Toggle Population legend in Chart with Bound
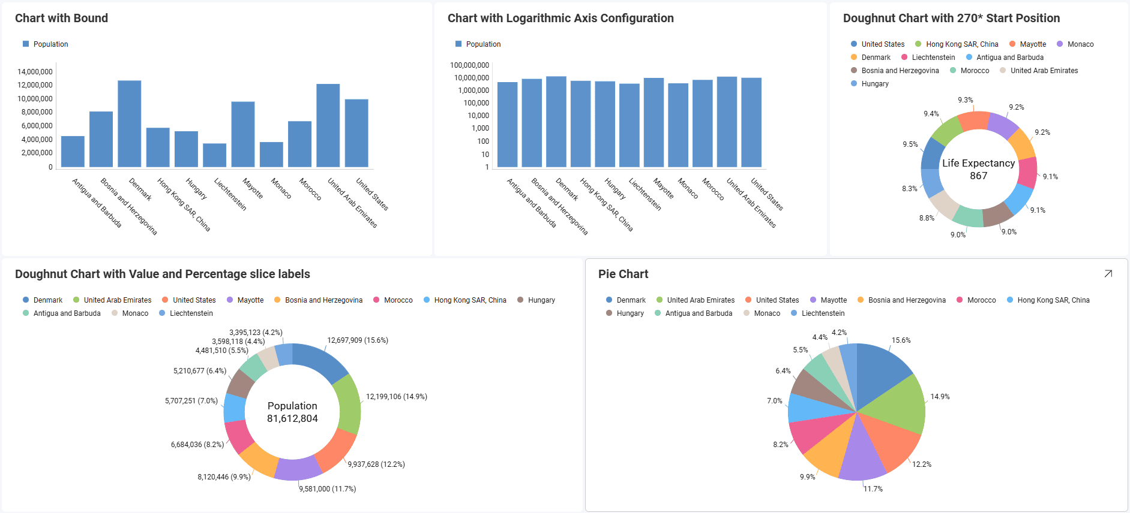1130x513 pixels. (46, 44)
